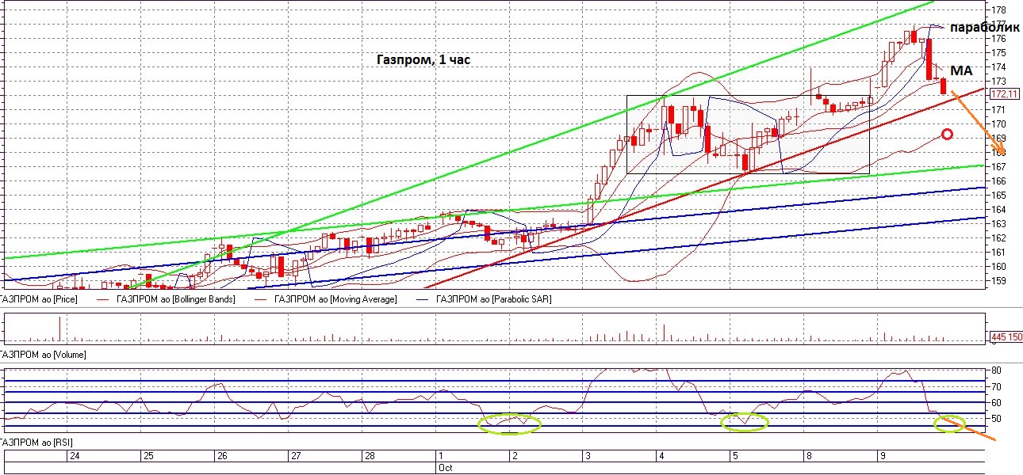Screen dimensions: 1023x475
Task: Click the 80 level on RSI axis
Action: pyautogui.click(x=996, y=370)
